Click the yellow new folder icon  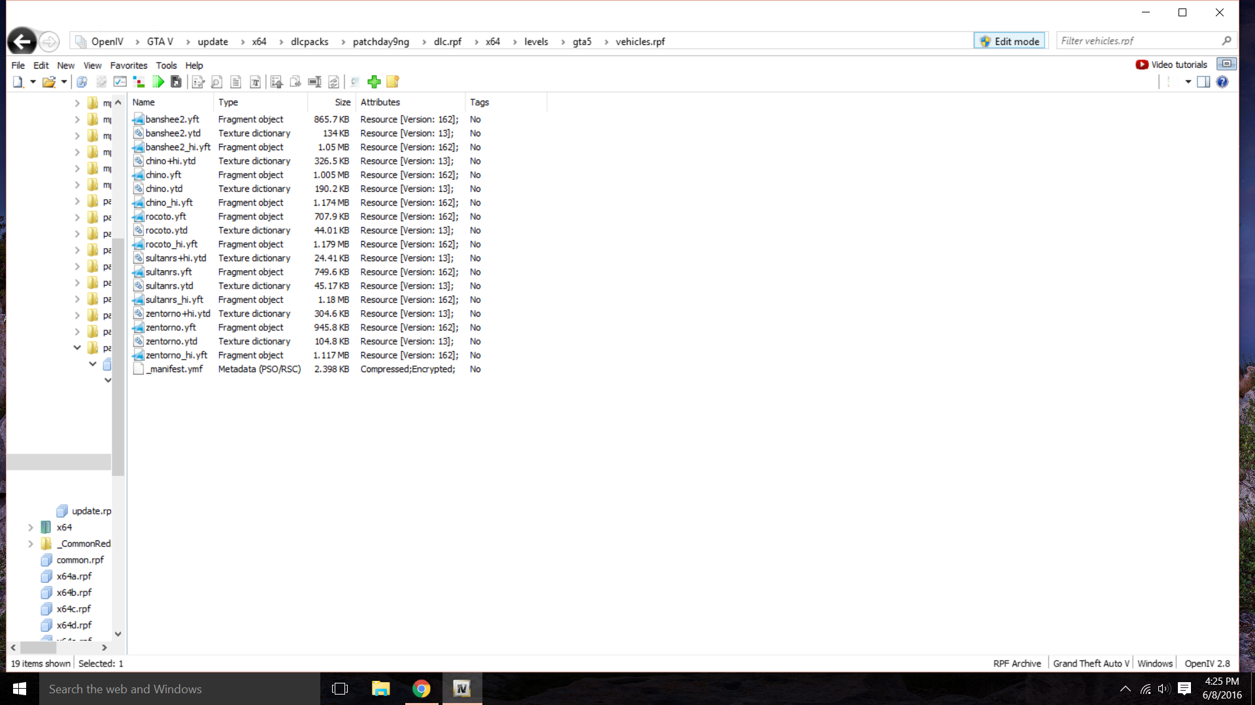[393, 82]
